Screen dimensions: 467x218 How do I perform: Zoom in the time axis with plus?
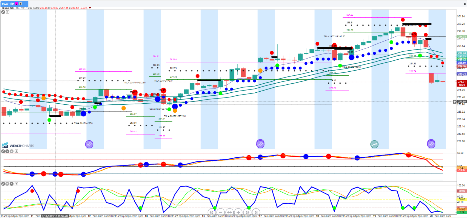tap(238, 212)
